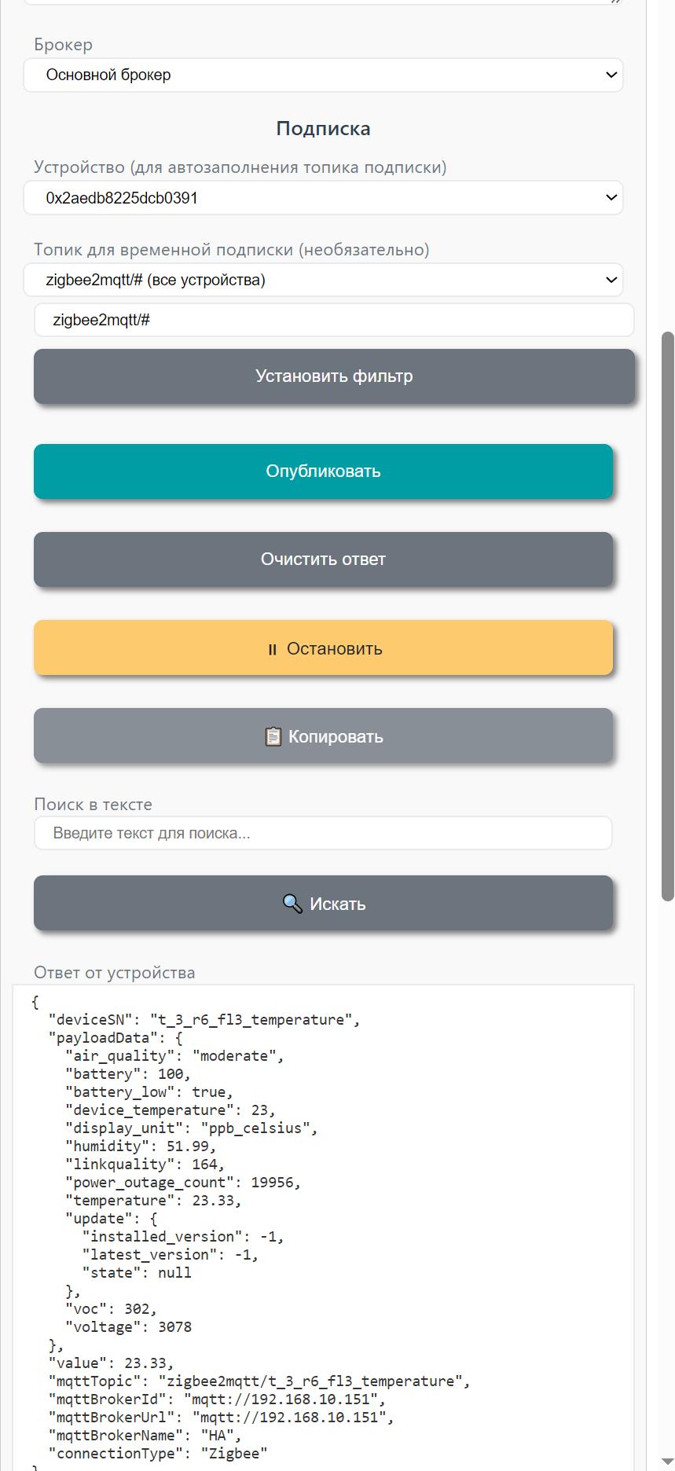Screen dimensions: 675x1471
Task: Focus the Поиск в тексте search field
Action: point(323,833)
